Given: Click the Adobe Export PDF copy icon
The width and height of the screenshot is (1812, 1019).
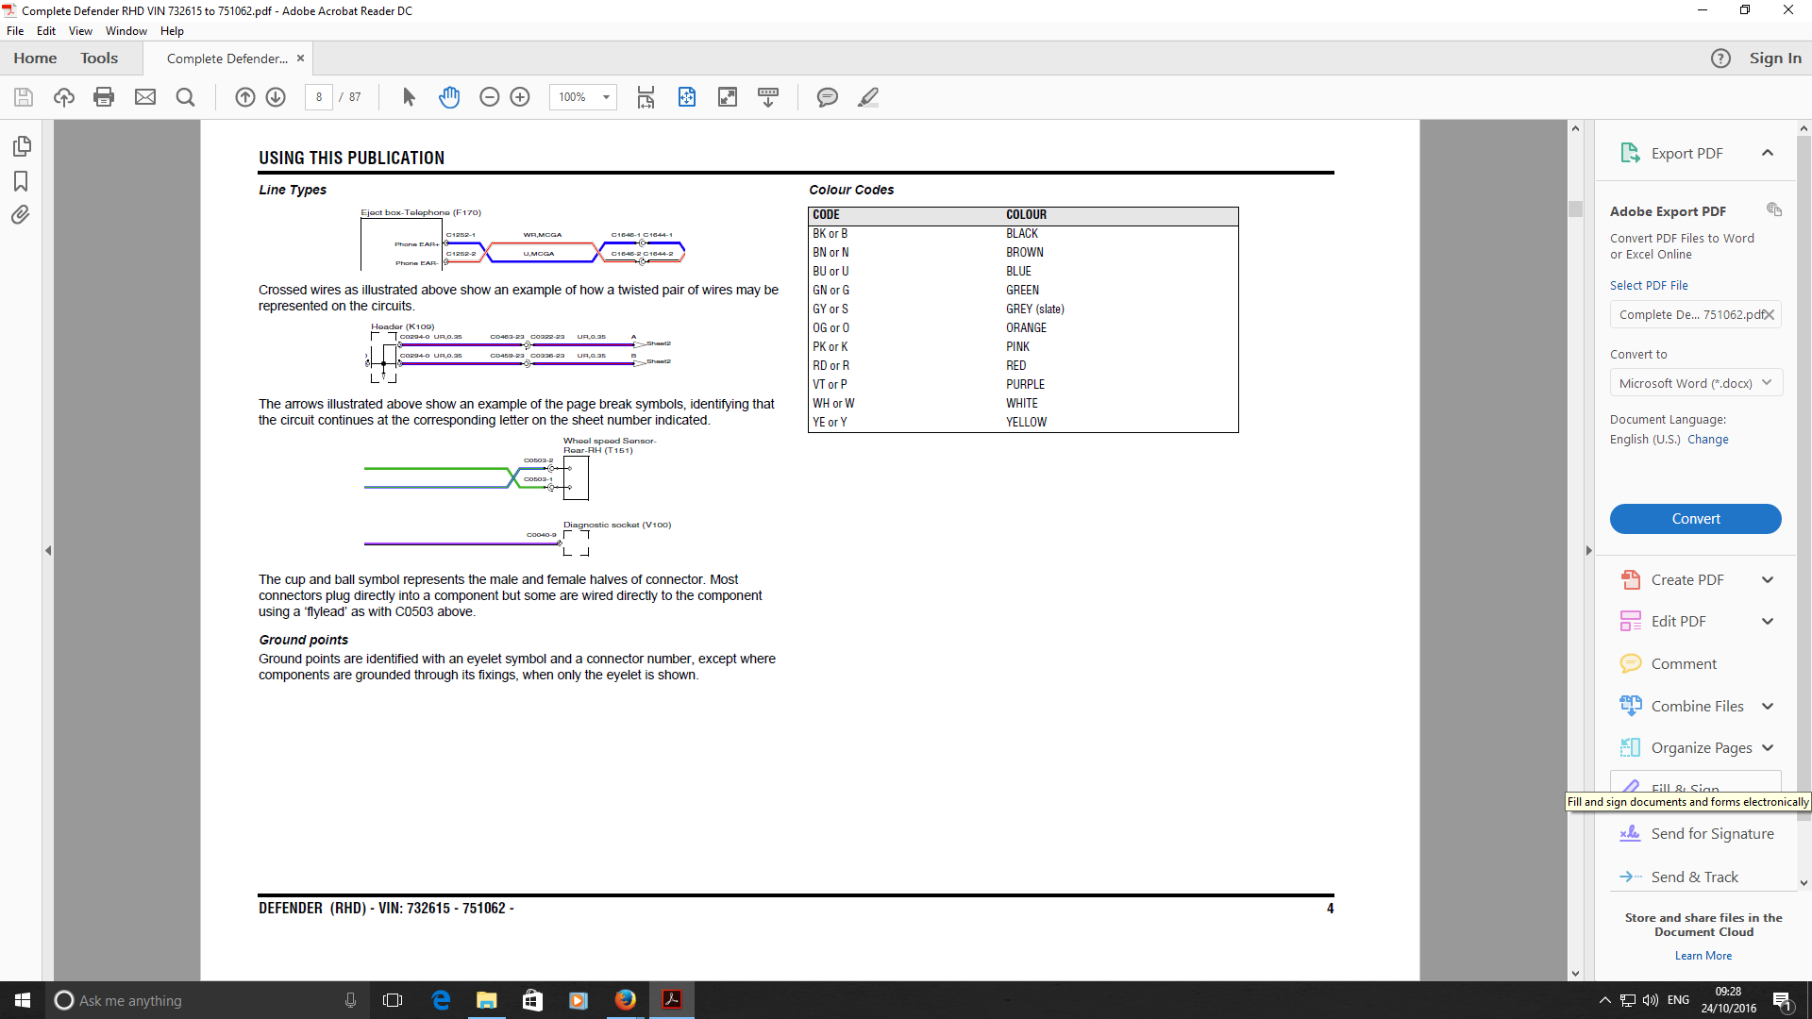Looking at the screenshot, I should pos(1774,209).
